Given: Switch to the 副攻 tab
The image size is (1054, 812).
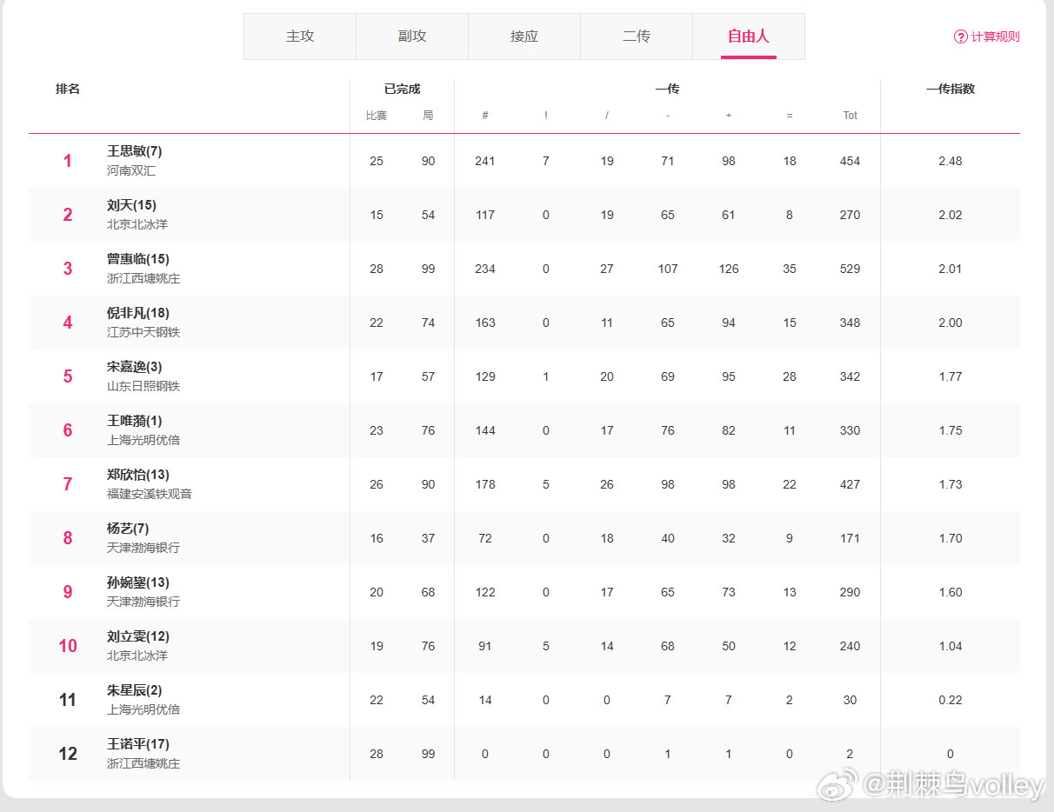Looking at the screenshot, I should click(x=412, y=37).
